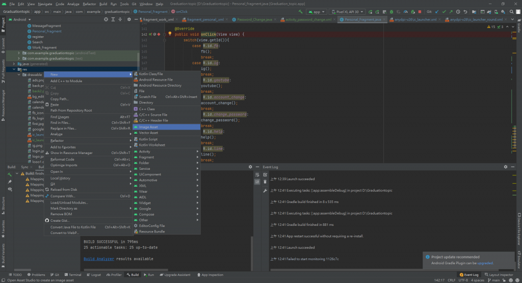The width and height of the screenshot is (522, 283).
Task: Open the app run configuration dropdown
Action: (316, 11)
